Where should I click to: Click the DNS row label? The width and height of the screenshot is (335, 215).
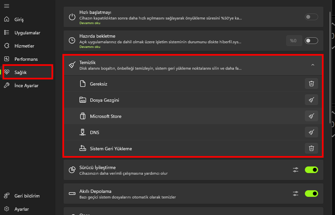coord(94,132)
